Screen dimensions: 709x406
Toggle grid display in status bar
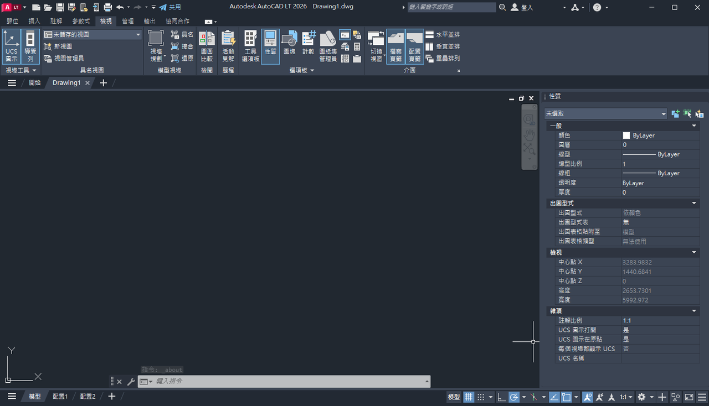(469, 397)
